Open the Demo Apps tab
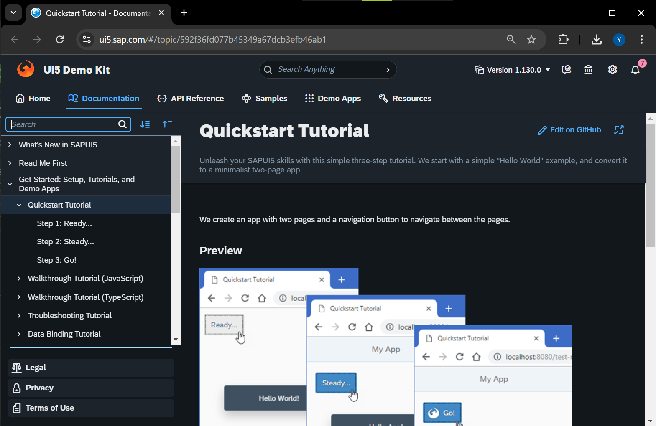Viewport: 656px width, 426px height. pos(333,98)
